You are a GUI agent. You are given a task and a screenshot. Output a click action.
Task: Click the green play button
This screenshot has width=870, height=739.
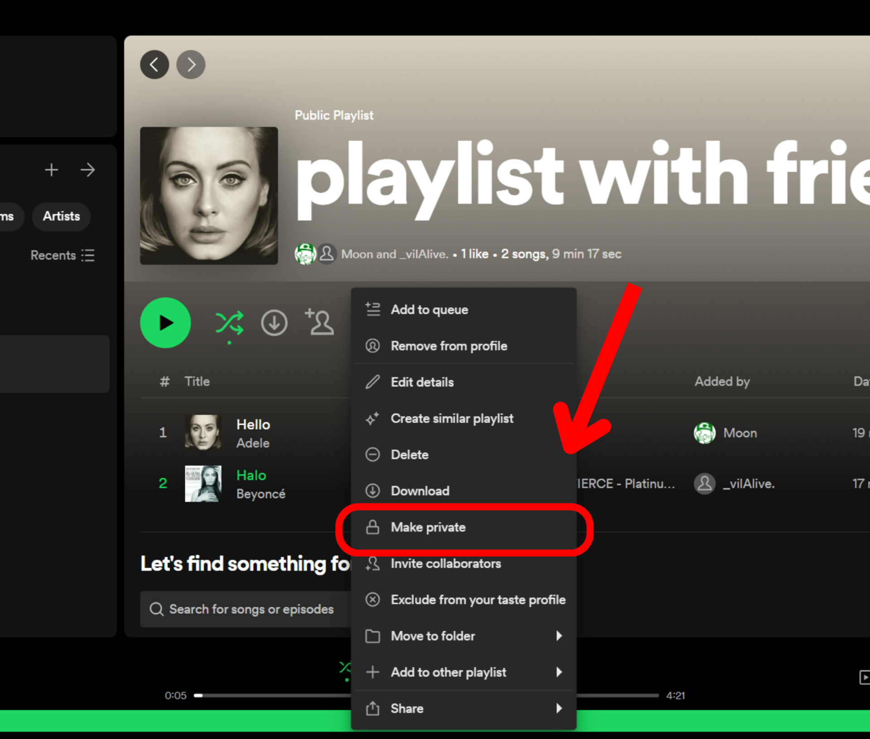point(165,323)
